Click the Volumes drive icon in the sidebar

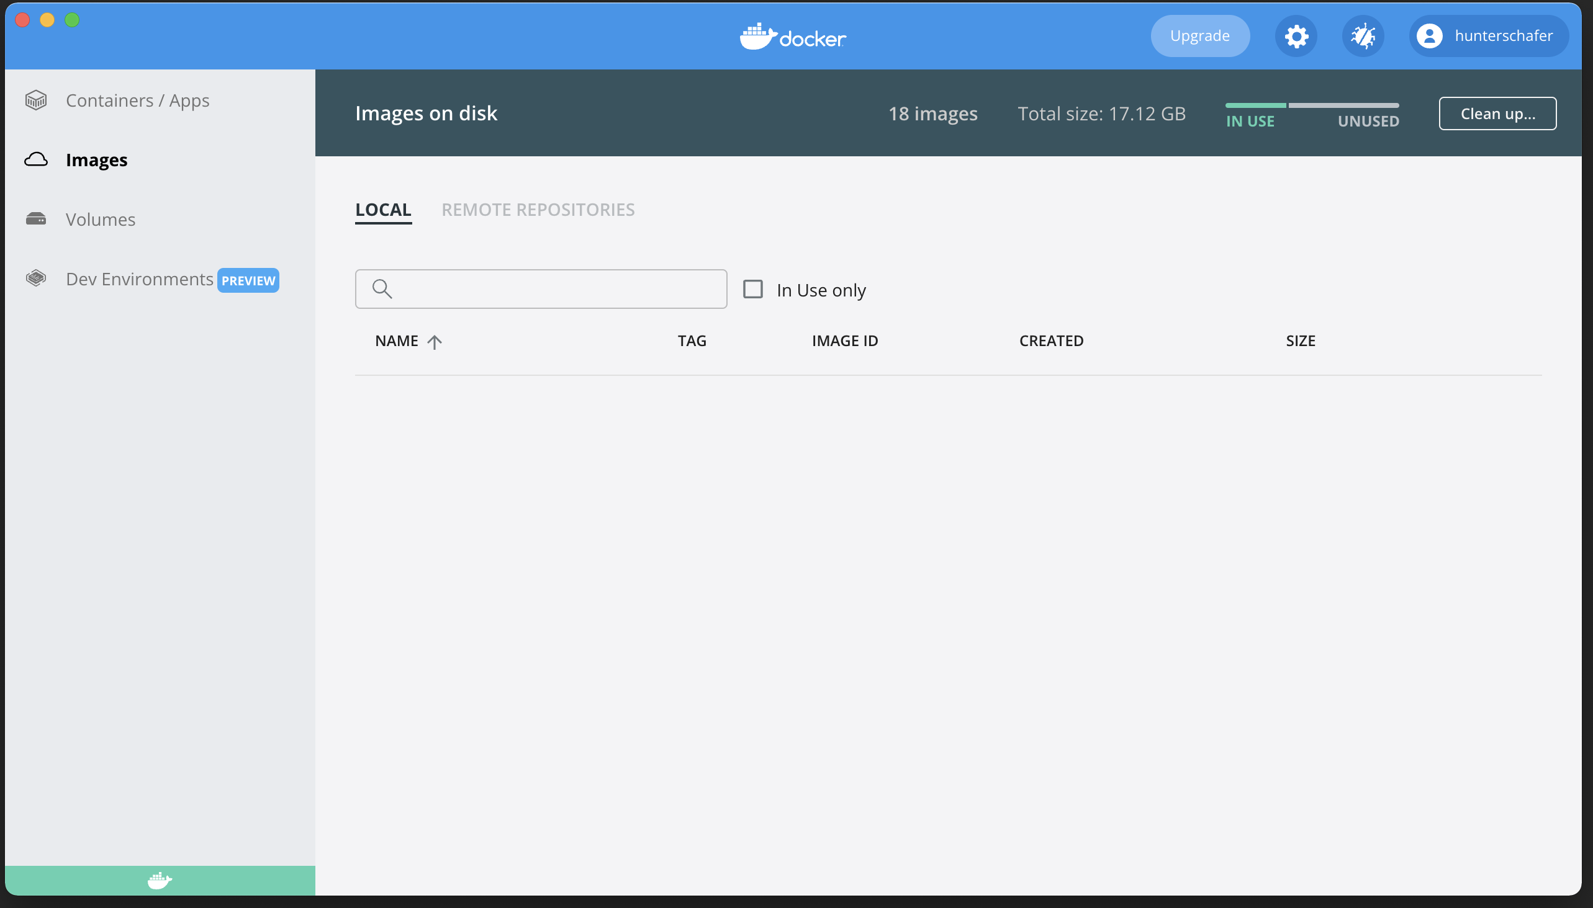coord(36,219)
